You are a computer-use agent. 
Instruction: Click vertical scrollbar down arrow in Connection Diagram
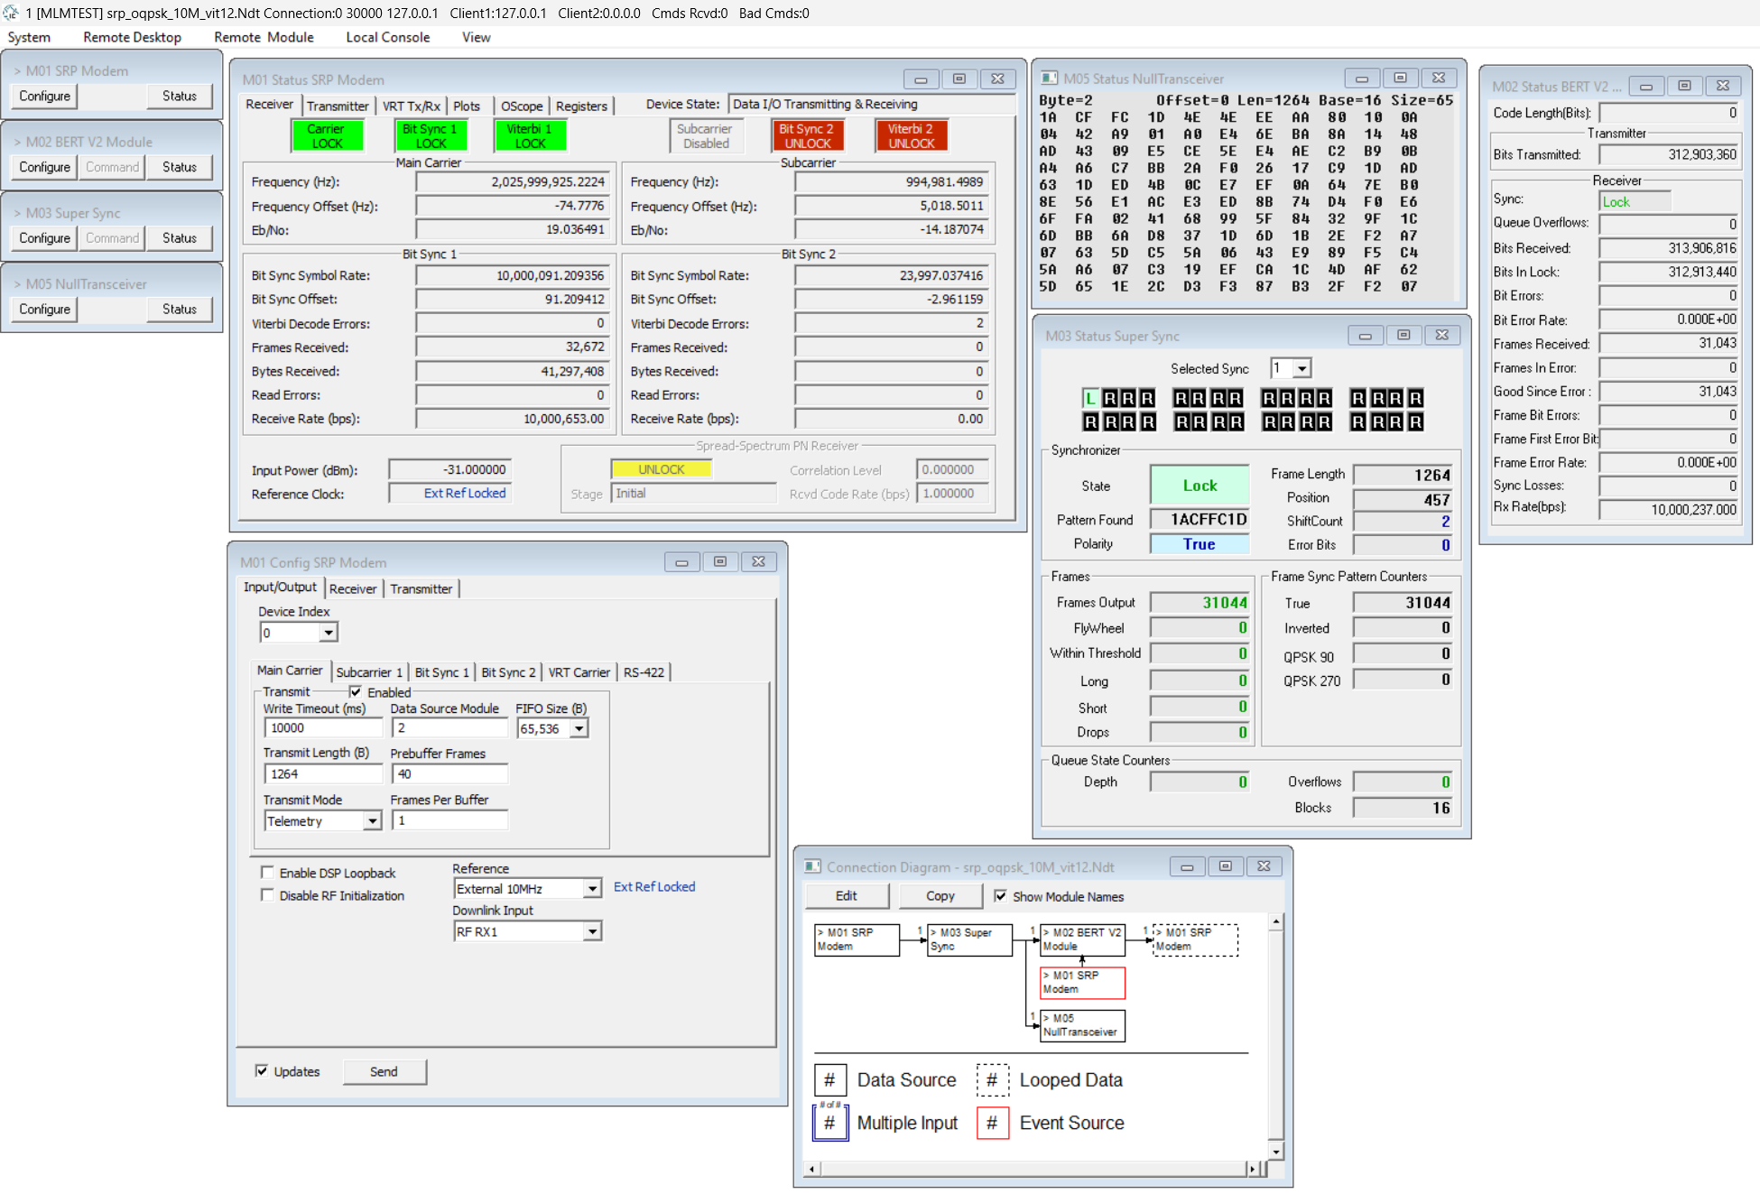pos(1276,1152)
